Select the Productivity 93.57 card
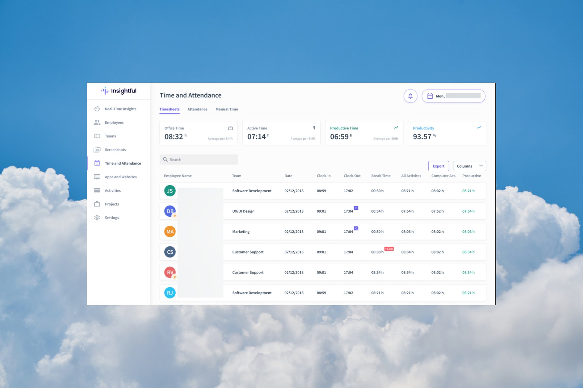The height and width of the screenshot is (388, 583). click(447, 133)
